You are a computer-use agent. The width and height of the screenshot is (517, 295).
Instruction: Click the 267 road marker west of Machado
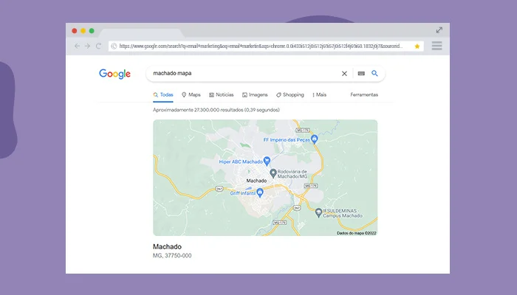219,189
